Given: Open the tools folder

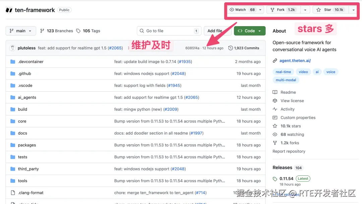Looking at the screenshot, I should 22,181.
